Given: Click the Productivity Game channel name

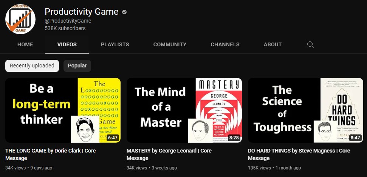Looking at the screenshot, I should click(x=82, y=12).
